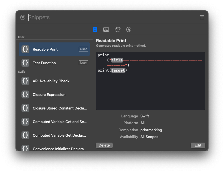Edit the Readable Print snippet
This screenshot has width=224, height=172.
[198, 145]
